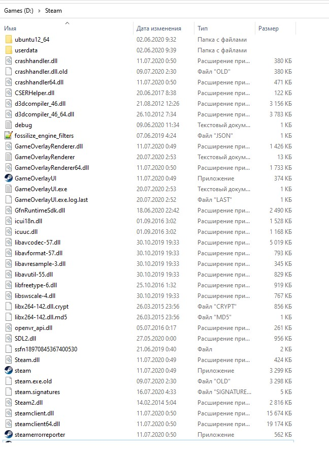Select the Steam.dll file name
329x451 pixels.
(x=27, y=360)
